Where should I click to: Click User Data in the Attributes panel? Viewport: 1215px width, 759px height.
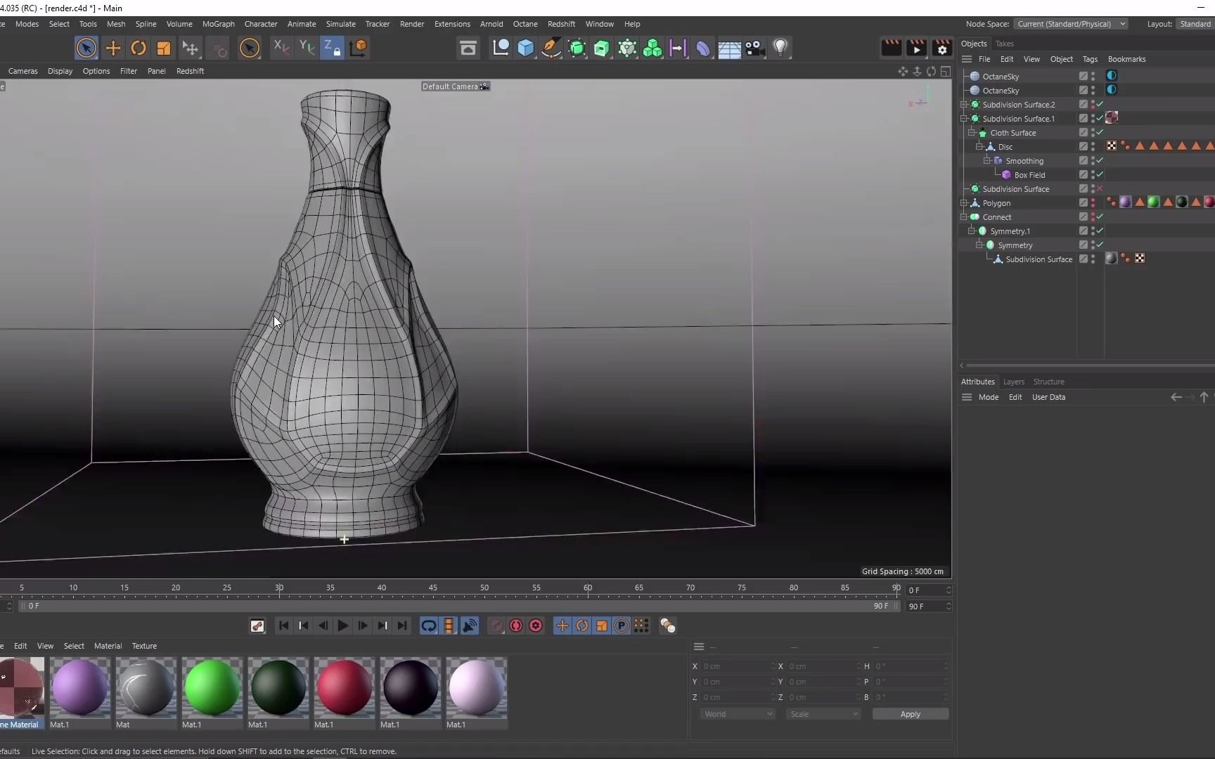click(1048, 397)
